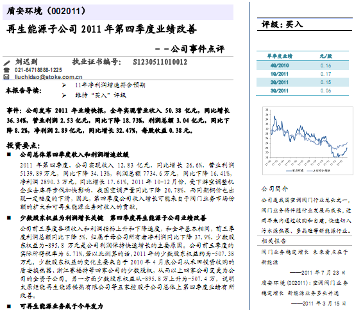Click the value 0.16 in 4Q/2010 row
The width and height of the screenshot is (354, 310).
[x=326, y=65]
